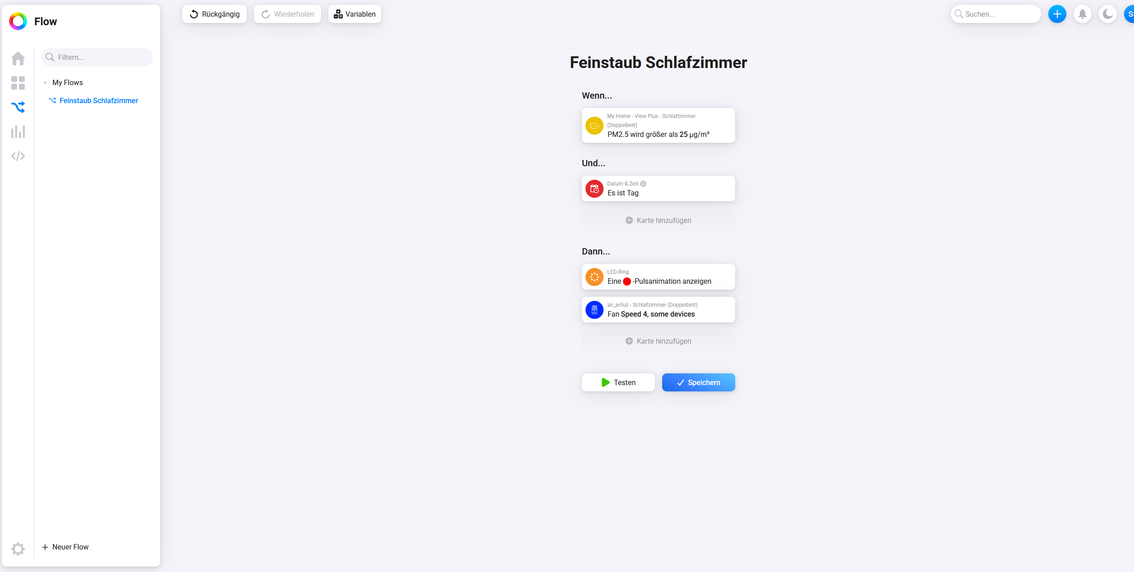This screenshot has width=1134, height=572.
Task: Open the Home icon in sidebar
Action: pyautogui.click(x=18, y=59)
